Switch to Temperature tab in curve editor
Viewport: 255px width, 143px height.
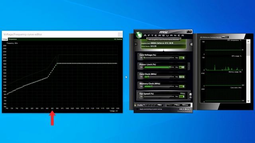(12, 39)
